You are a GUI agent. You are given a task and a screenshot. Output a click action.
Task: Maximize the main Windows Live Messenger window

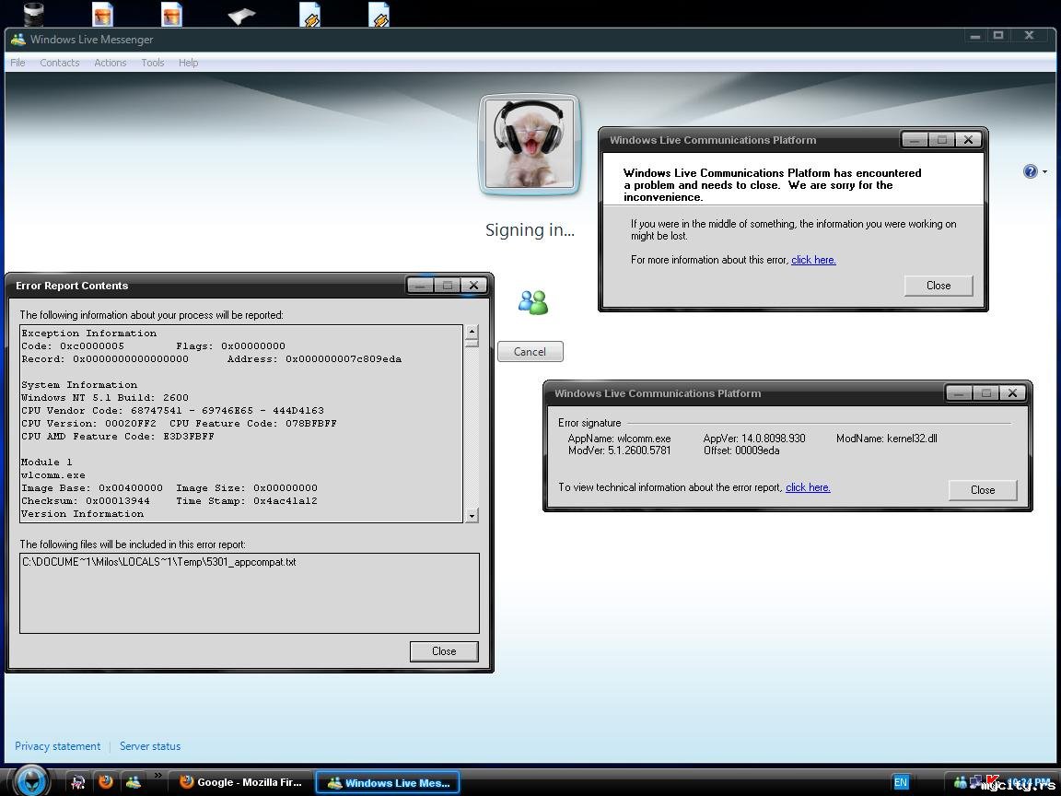[998, 35]
